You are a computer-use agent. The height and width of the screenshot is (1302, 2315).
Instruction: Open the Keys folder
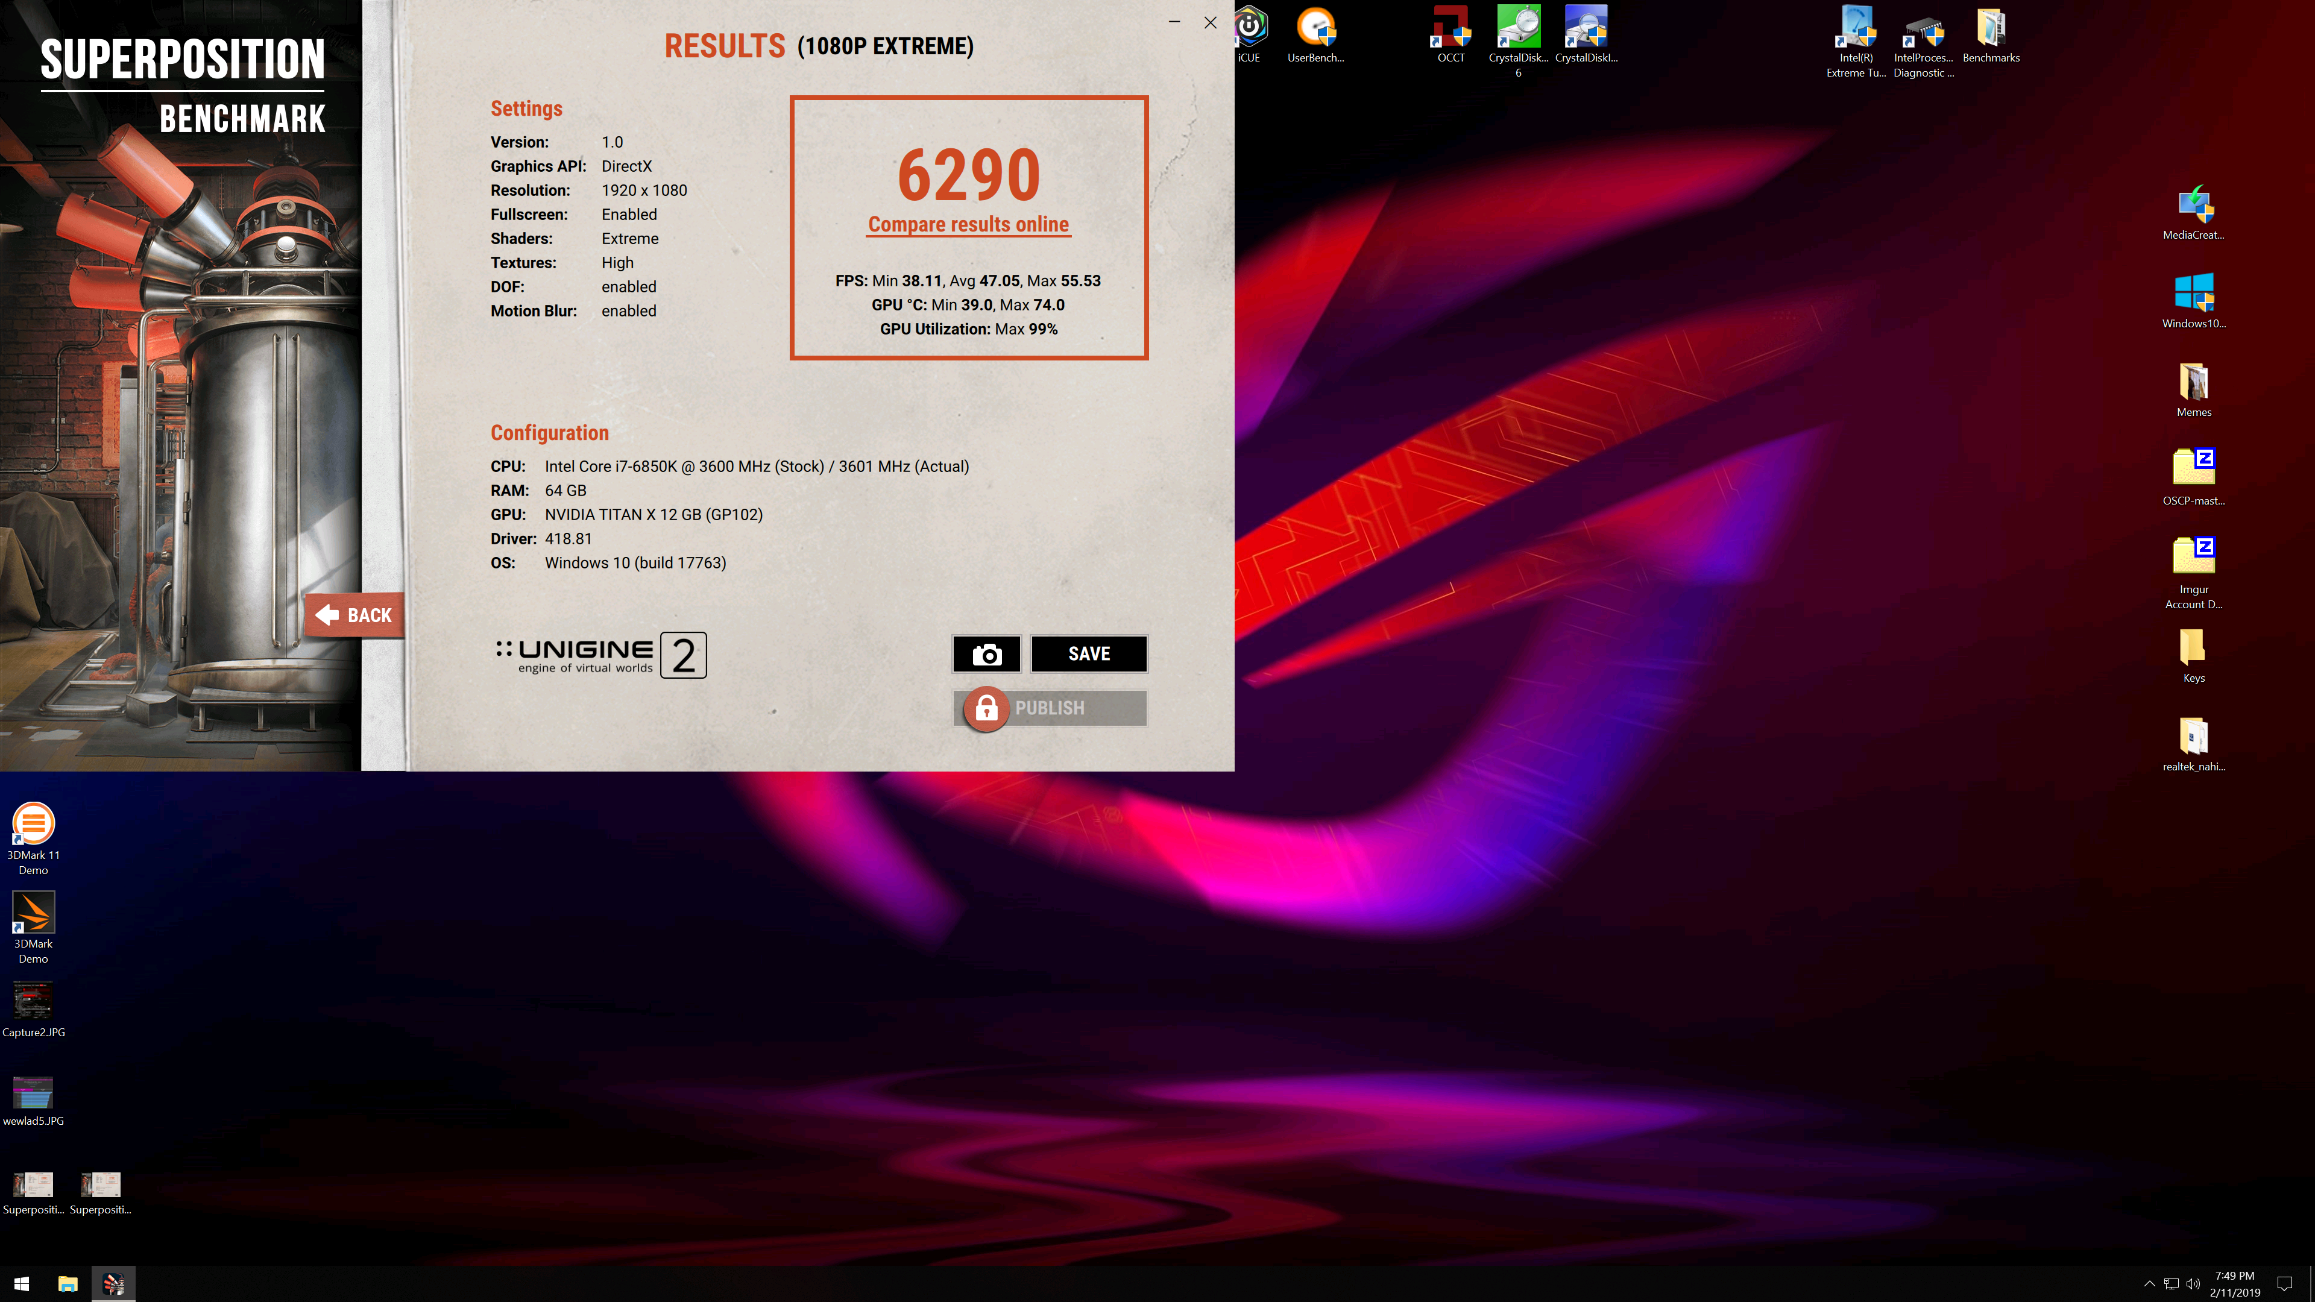[2194, 655]
